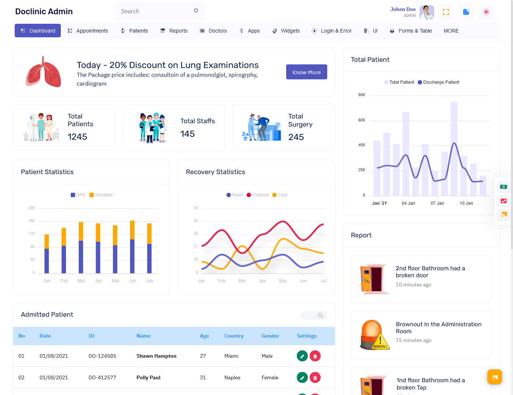Open the pink settings flower icon
This screenshot has height=395, width=513.
click(486, 12)
